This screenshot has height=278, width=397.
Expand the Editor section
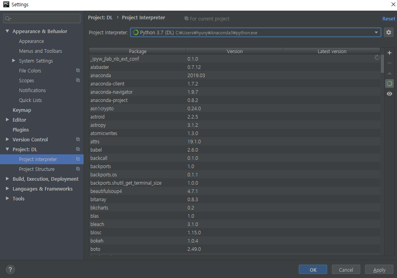click(x=7, y=120)
